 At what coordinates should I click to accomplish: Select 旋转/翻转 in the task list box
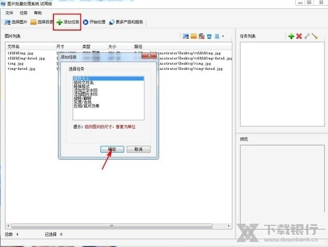(108, 98)
